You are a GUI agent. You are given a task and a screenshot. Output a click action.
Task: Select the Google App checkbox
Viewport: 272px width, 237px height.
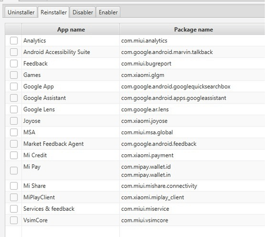pyautogui.click(x=14, y=86)
